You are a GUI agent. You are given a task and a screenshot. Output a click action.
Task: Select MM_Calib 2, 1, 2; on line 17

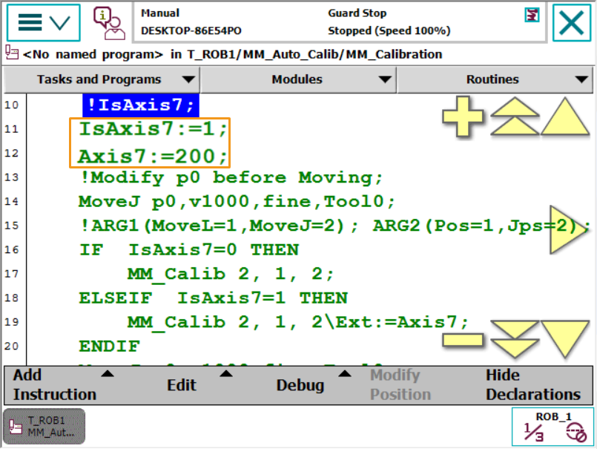tap(231, 275)
